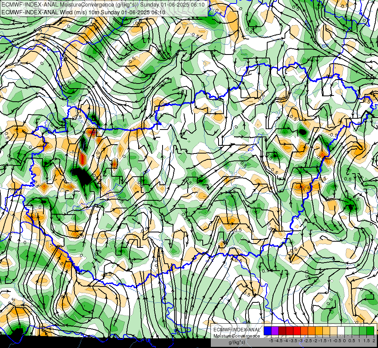Click the legend tick label '-3'
This screenshot has height=348, width=378.
(x=301, y=341)
